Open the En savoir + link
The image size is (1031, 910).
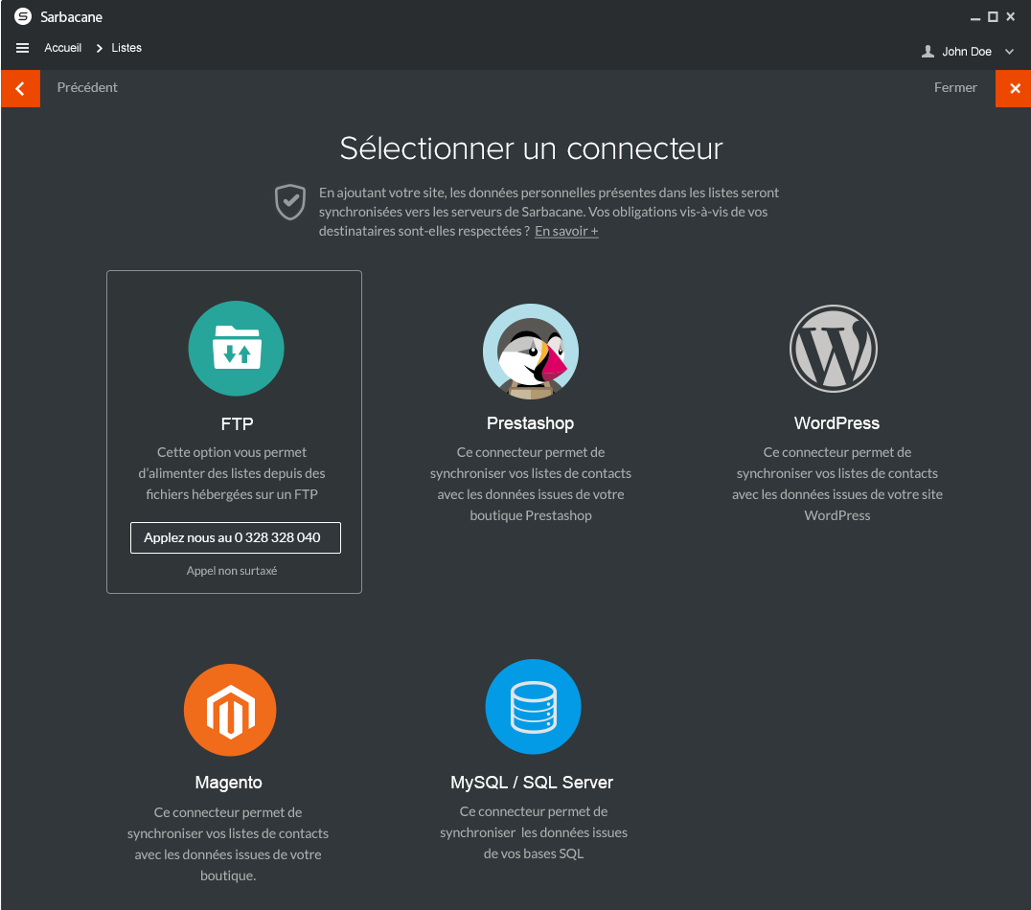(x=566, y=231)
